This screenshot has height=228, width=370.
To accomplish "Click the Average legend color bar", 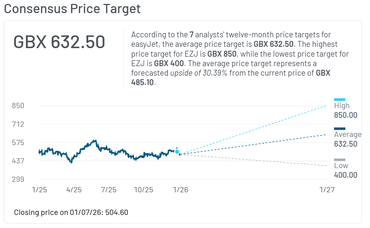I will (x=339, y=129).
